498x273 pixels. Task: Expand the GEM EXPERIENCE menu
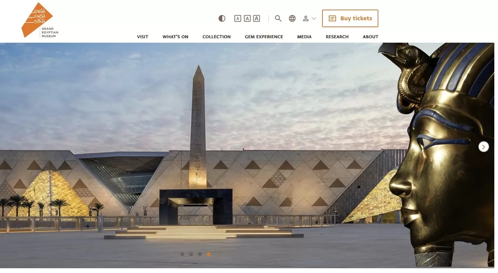click(x=264, y=37)
